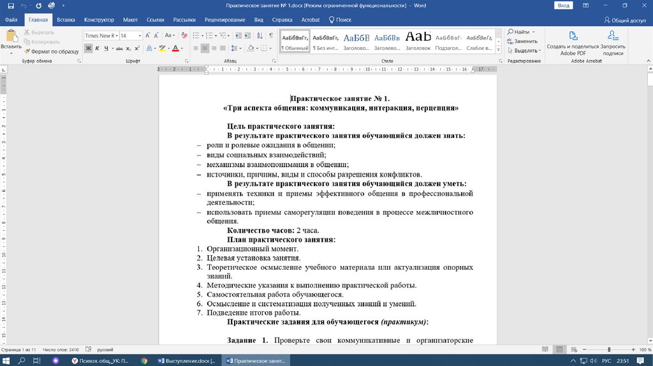The width and height of the screenshot is (653, 366).
Task: Open Выступление.docx from the Windows taskbar
Action: pyautogui.click(x=186, y=360)
